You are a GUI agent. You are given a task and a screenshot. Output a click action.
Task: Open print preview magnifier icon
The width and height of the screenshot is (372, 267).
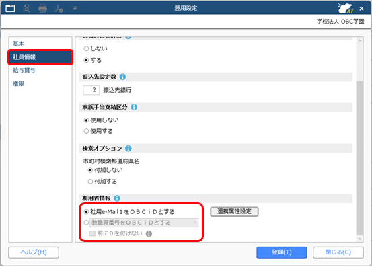(x=26, y=9)
